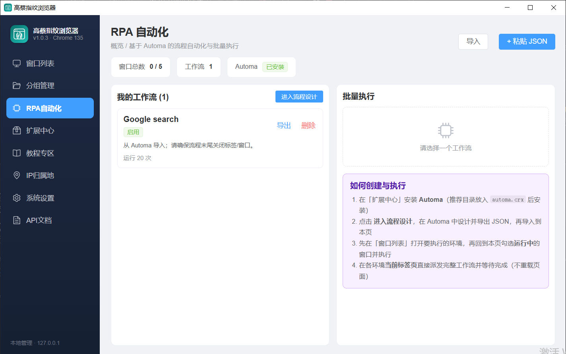Click the 我的工作流 (1) heading
The height and width of the screenshot is (354, 566).
[x=143, y=97]
